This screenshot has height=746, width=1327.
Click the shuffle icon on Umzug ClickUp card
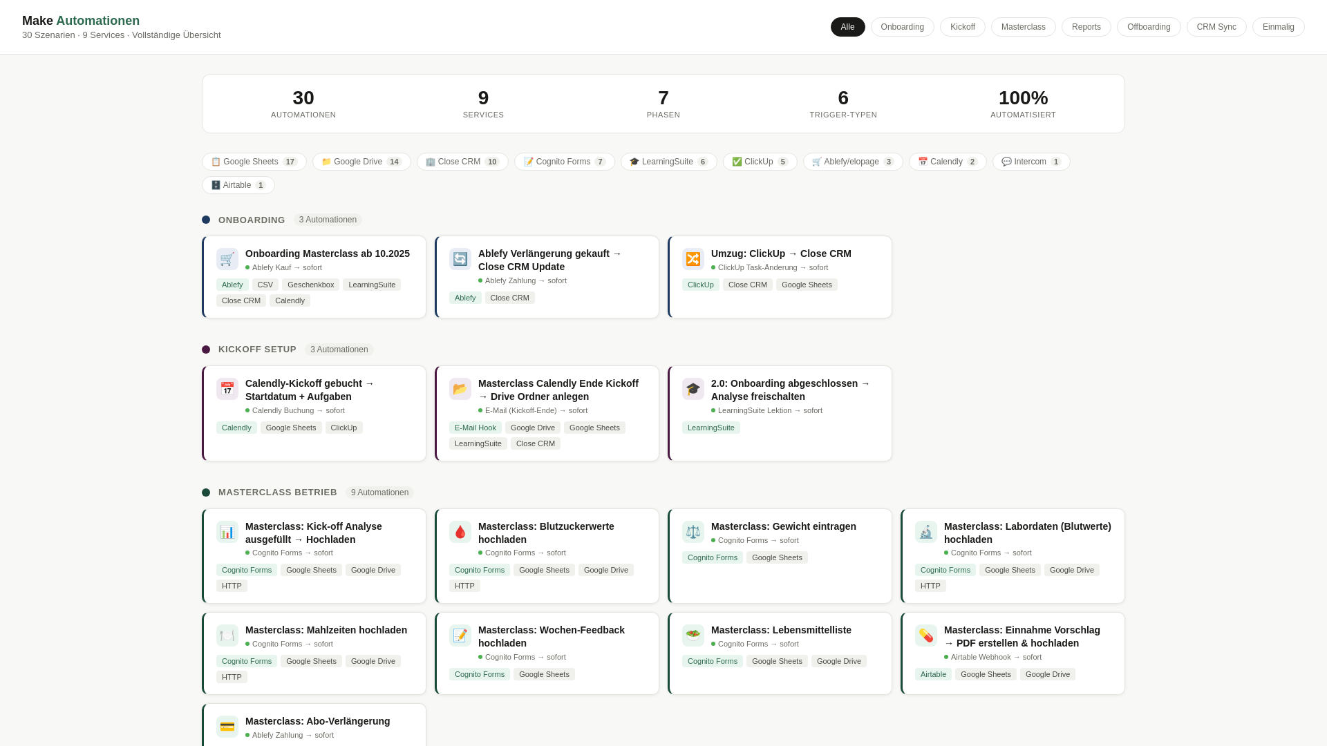pyautogui.click(x=693, y=259)
